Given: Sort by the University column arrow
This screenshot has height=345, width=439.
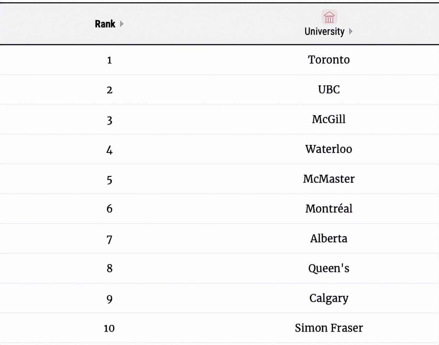Looking at the screenshot, I should point(351,31).
